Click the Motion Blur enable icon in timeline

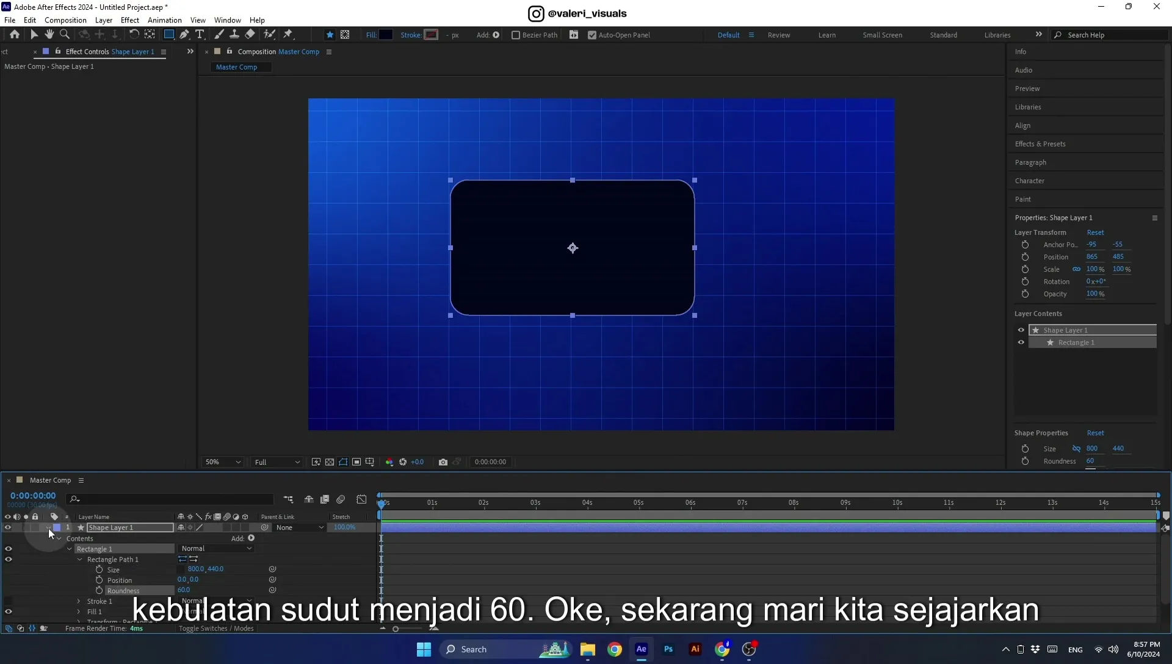coord(341,499)
